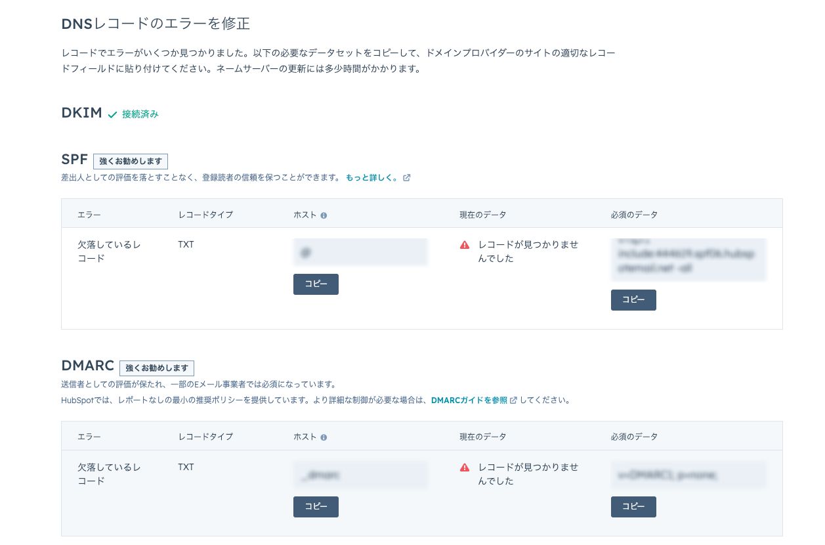Select the blurred _dmarc host field

pos(360,475)
